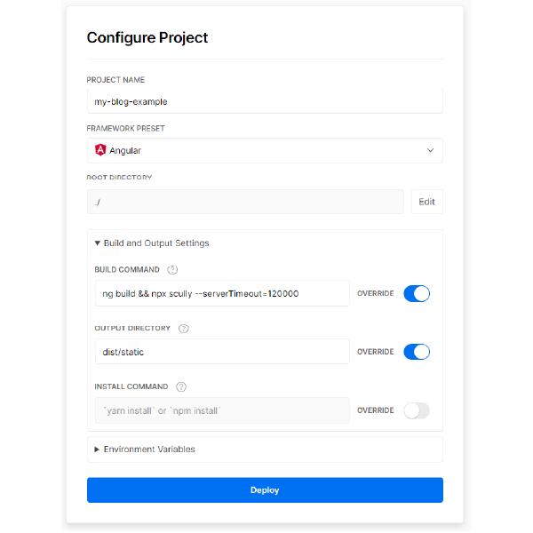Click Edit next to Root Directory

tap(427, 202)
